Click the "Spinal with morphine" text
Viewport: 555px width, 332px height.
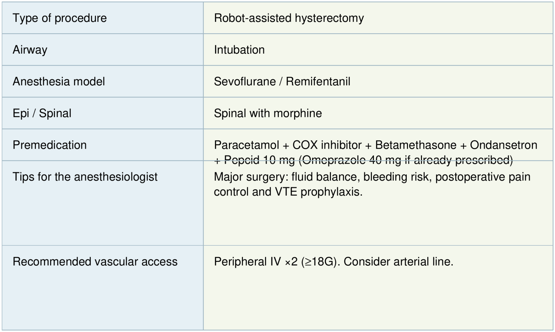268,113
